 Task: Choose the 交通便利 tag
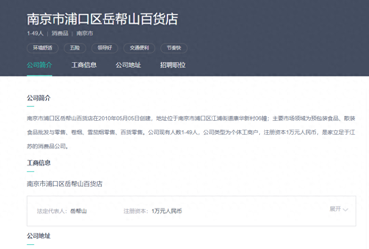tap(139, 48)
